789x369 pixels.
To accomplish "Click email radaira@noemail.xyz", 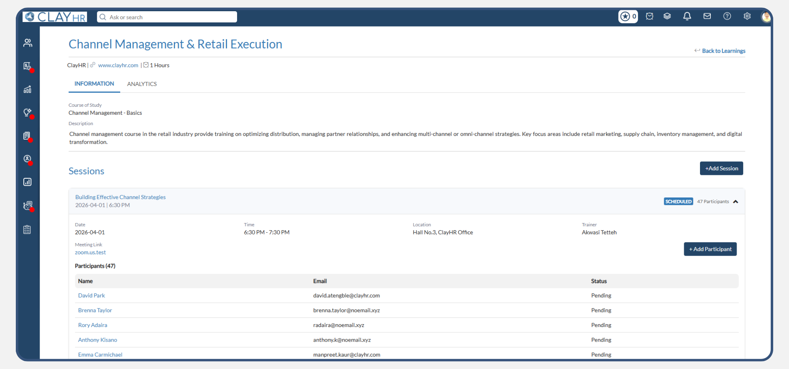I will tap(339, 325).
